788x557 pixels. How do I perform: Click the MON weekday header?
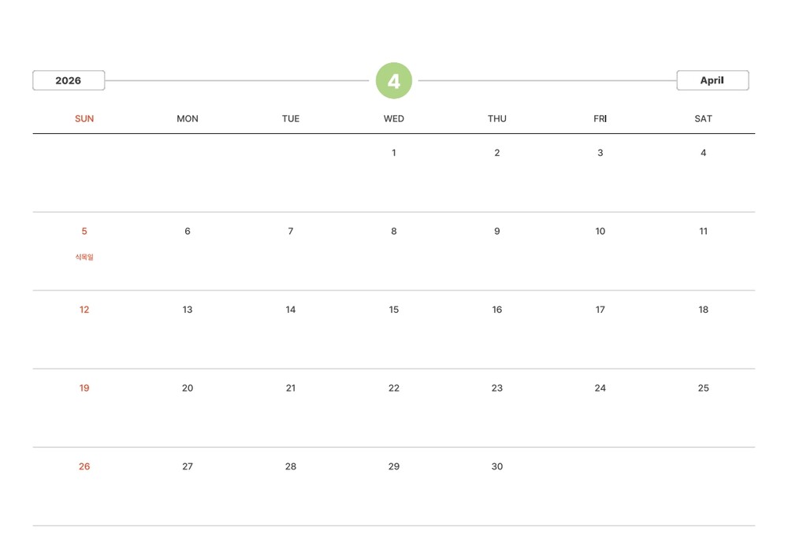(188, 119)
